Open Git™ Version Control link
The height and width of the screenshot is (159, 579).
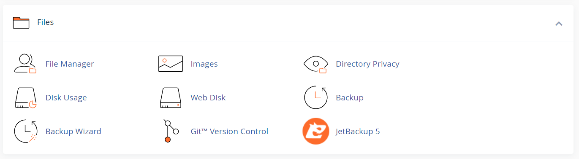[x=229, y=132]
